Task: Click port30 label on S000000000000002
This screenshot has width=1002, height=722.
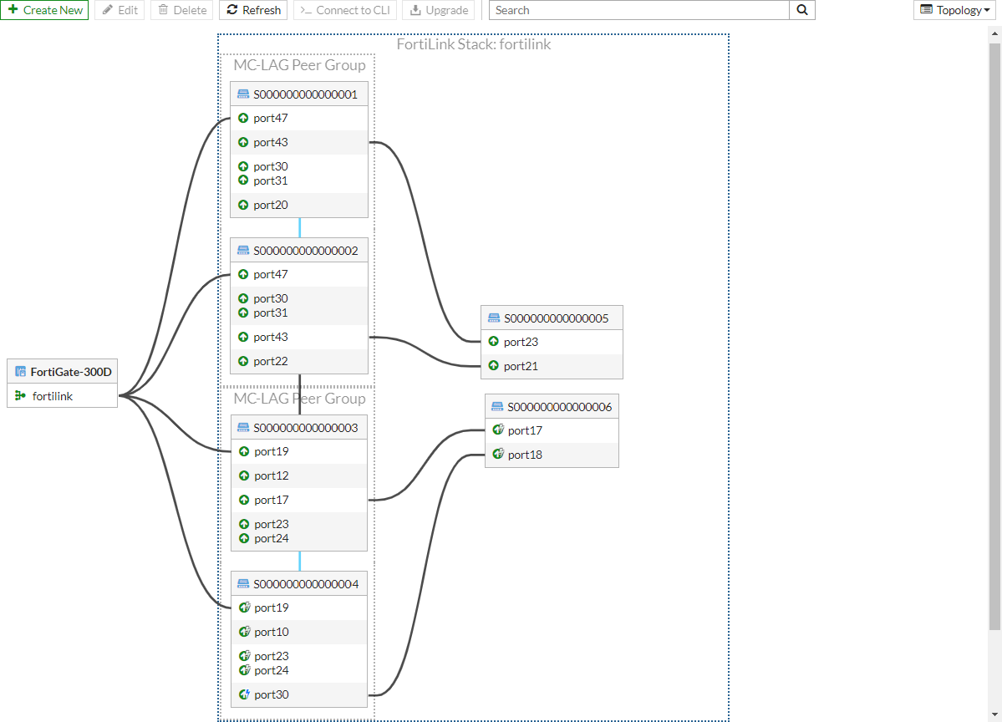Action: tap(270, 298)
